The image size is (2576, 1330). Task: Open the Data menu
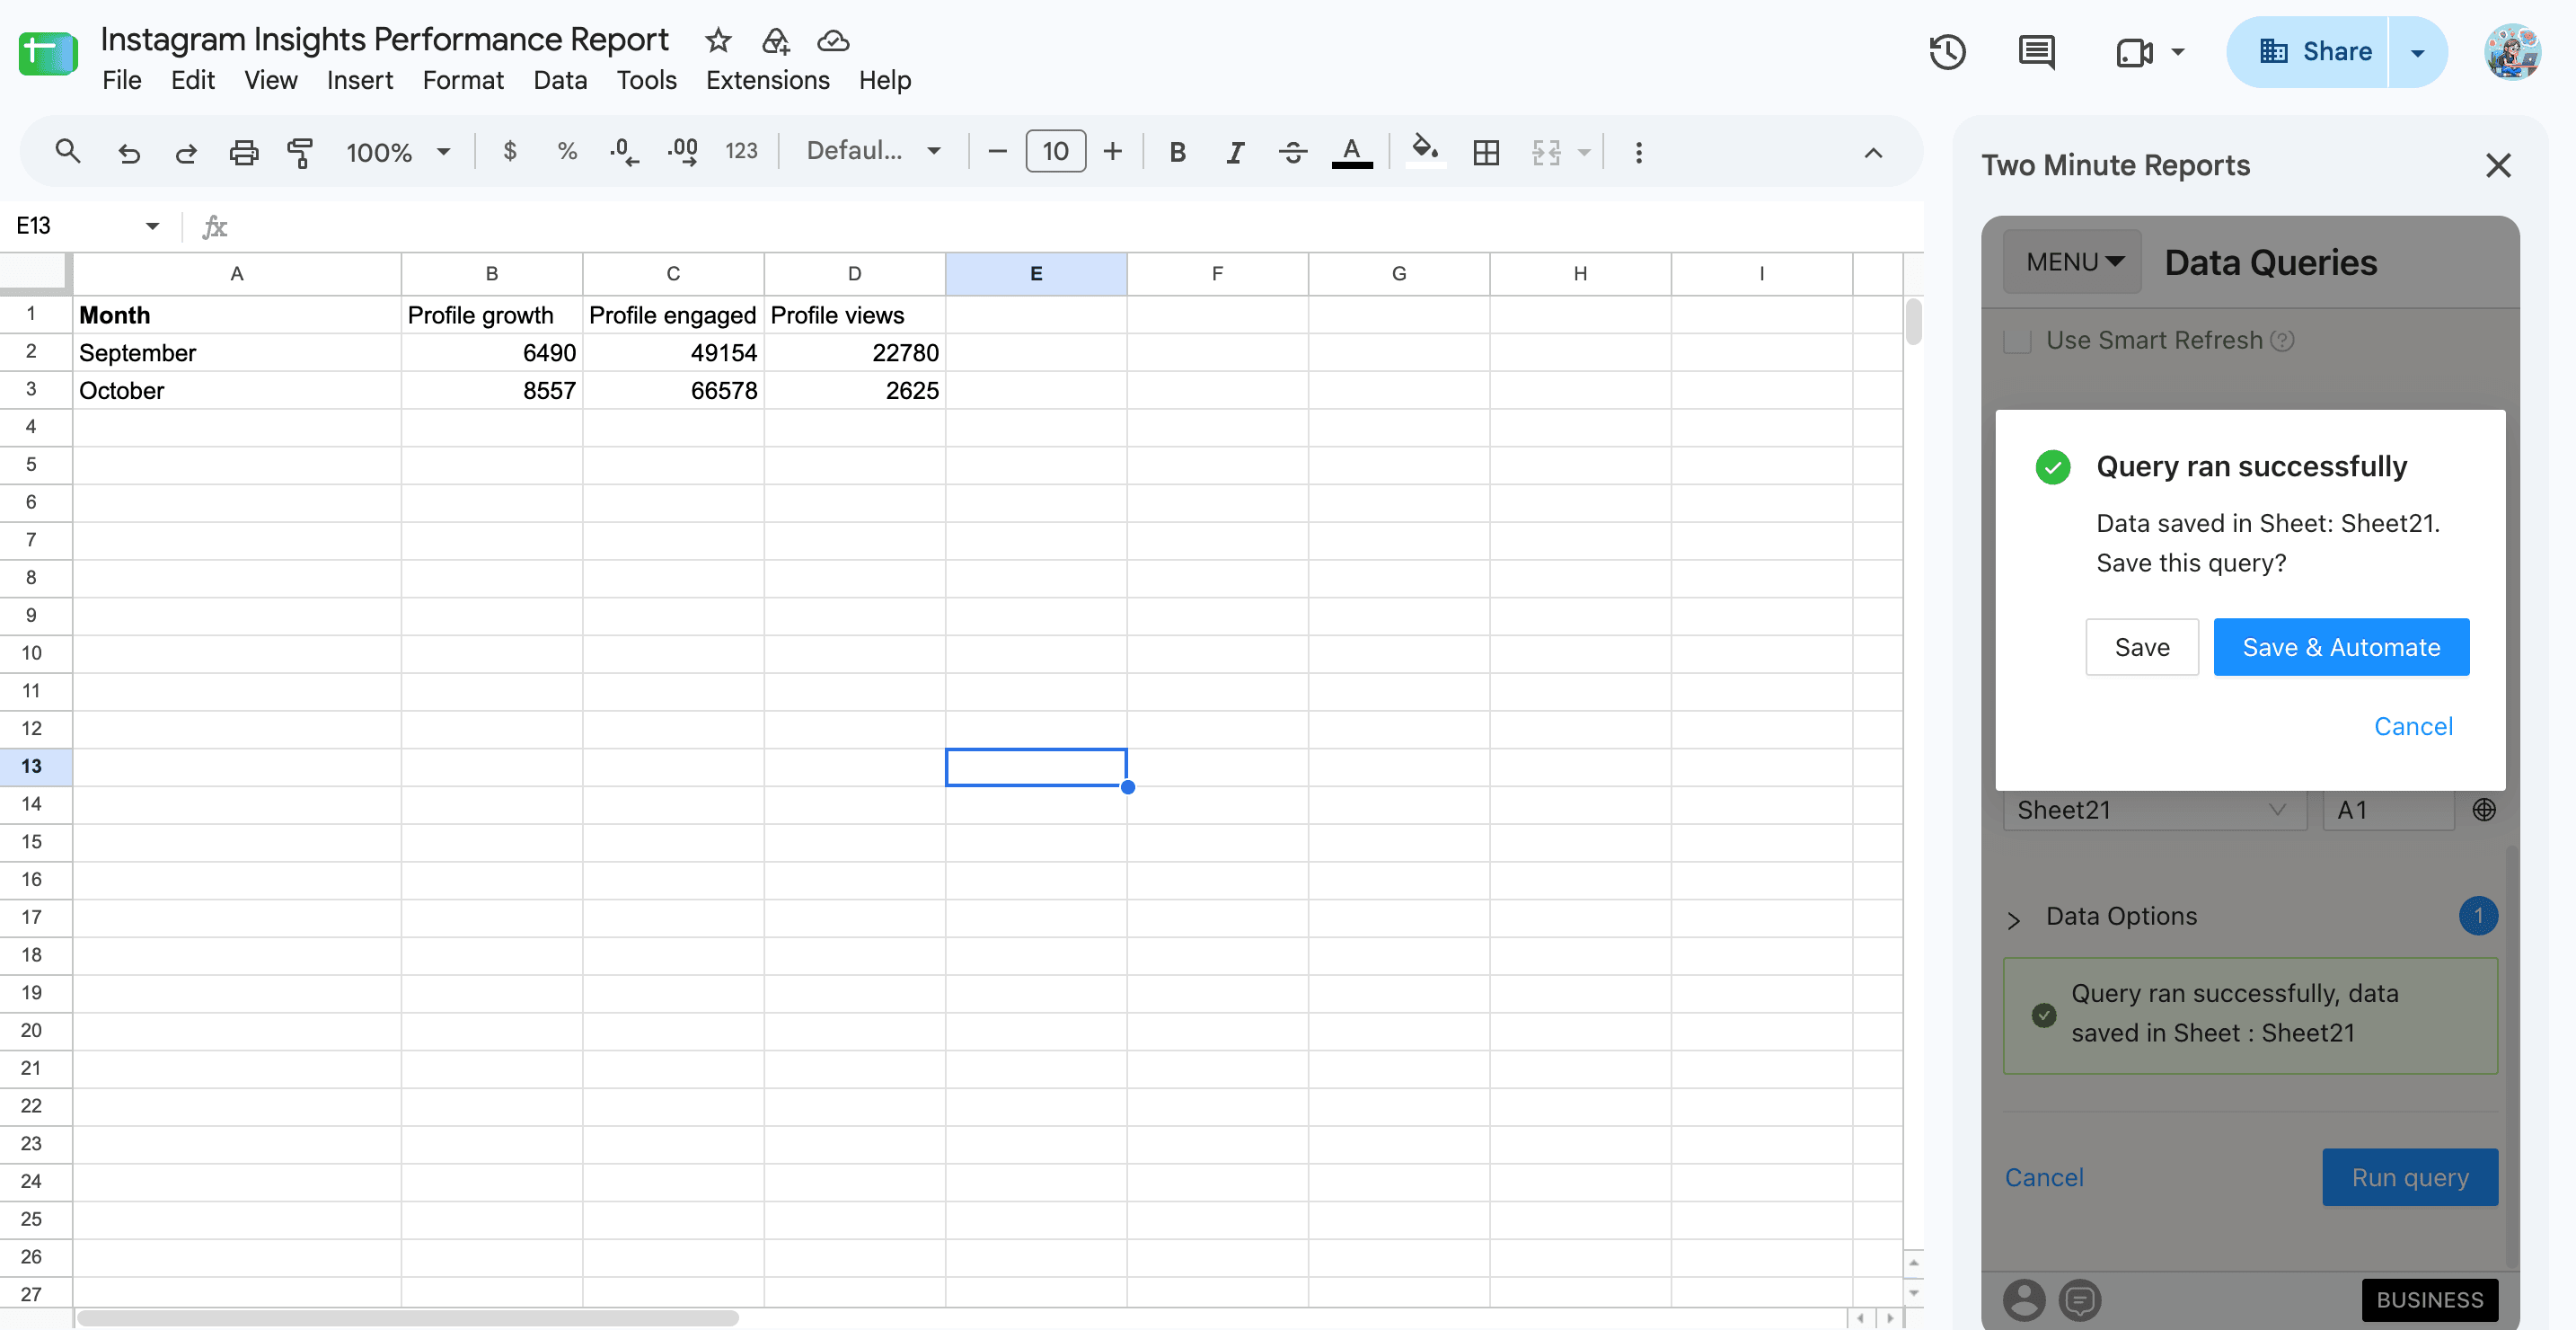(560, 80)
